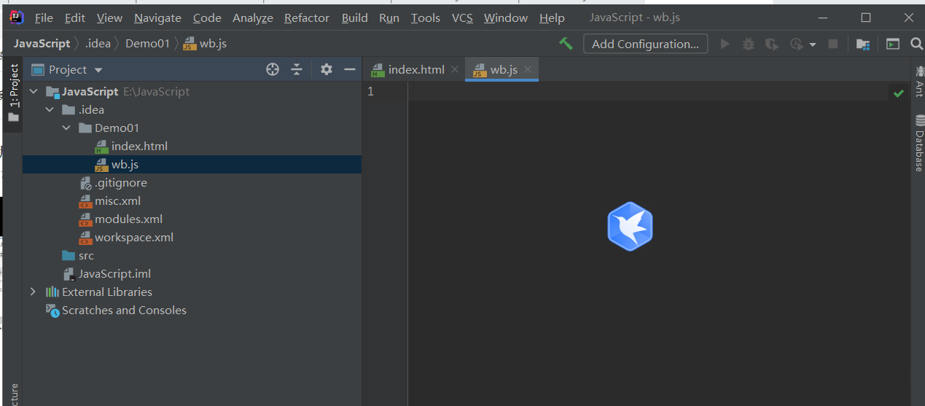Close the wb.js editor tab
Viewport: 925px width, 406px height.
click(528, 69)
